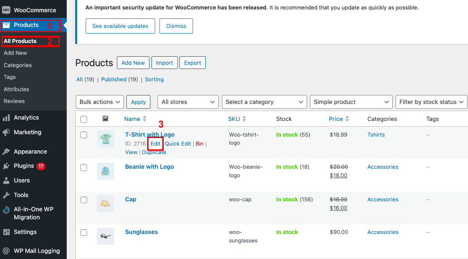Open the T-Shirt with Logo thumbnail
The width and height of the screenshot is (468, 259).
[106, 139]
